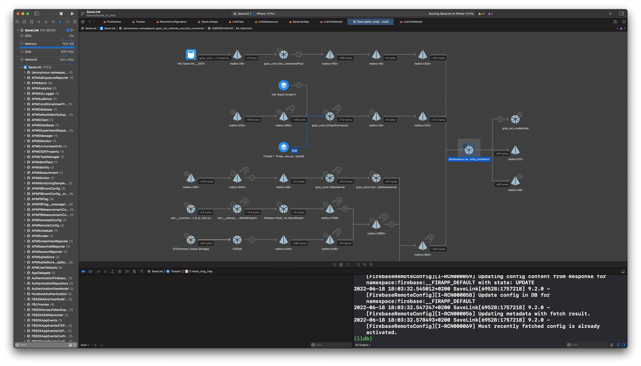Open the Report navigator
641x366 pixels.
coord(75,22)
